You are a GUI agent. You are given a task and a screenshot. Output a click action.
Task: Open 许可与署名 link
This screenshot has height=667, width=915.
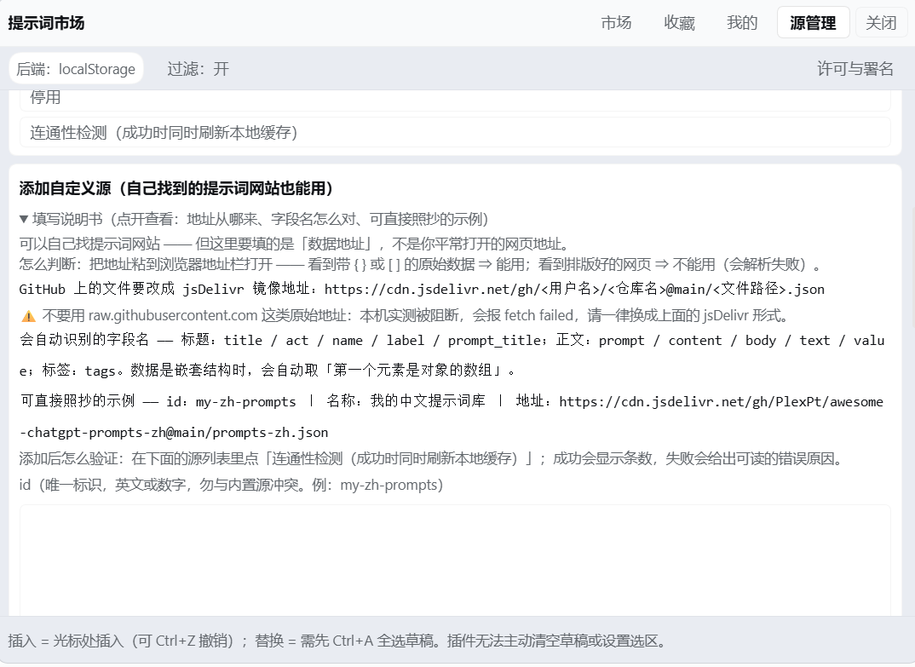(855, 69)
